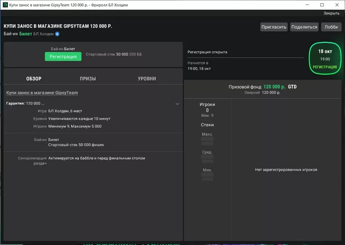Click the Призовой фонд 120 000 р. header
345x245 pixels.
click(x=263, y=87)
